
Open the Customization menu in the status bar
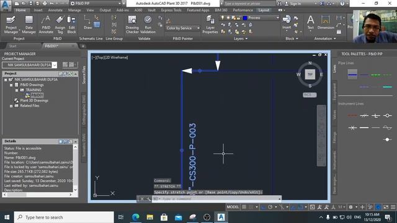point(393,207)
